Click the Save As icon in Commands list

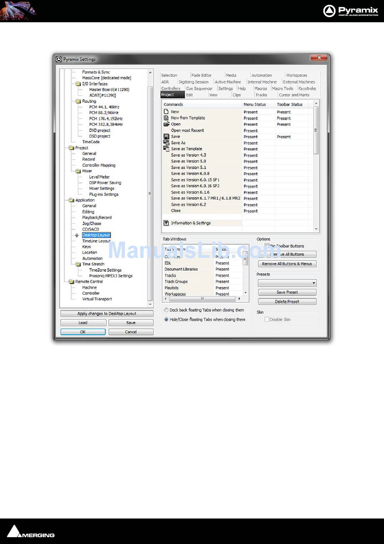166,142
